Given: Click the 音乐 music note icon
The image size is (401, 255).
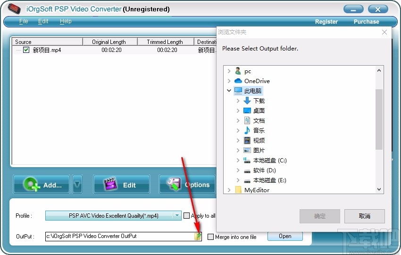Looking at the screenshot, I should click(247, 130).
